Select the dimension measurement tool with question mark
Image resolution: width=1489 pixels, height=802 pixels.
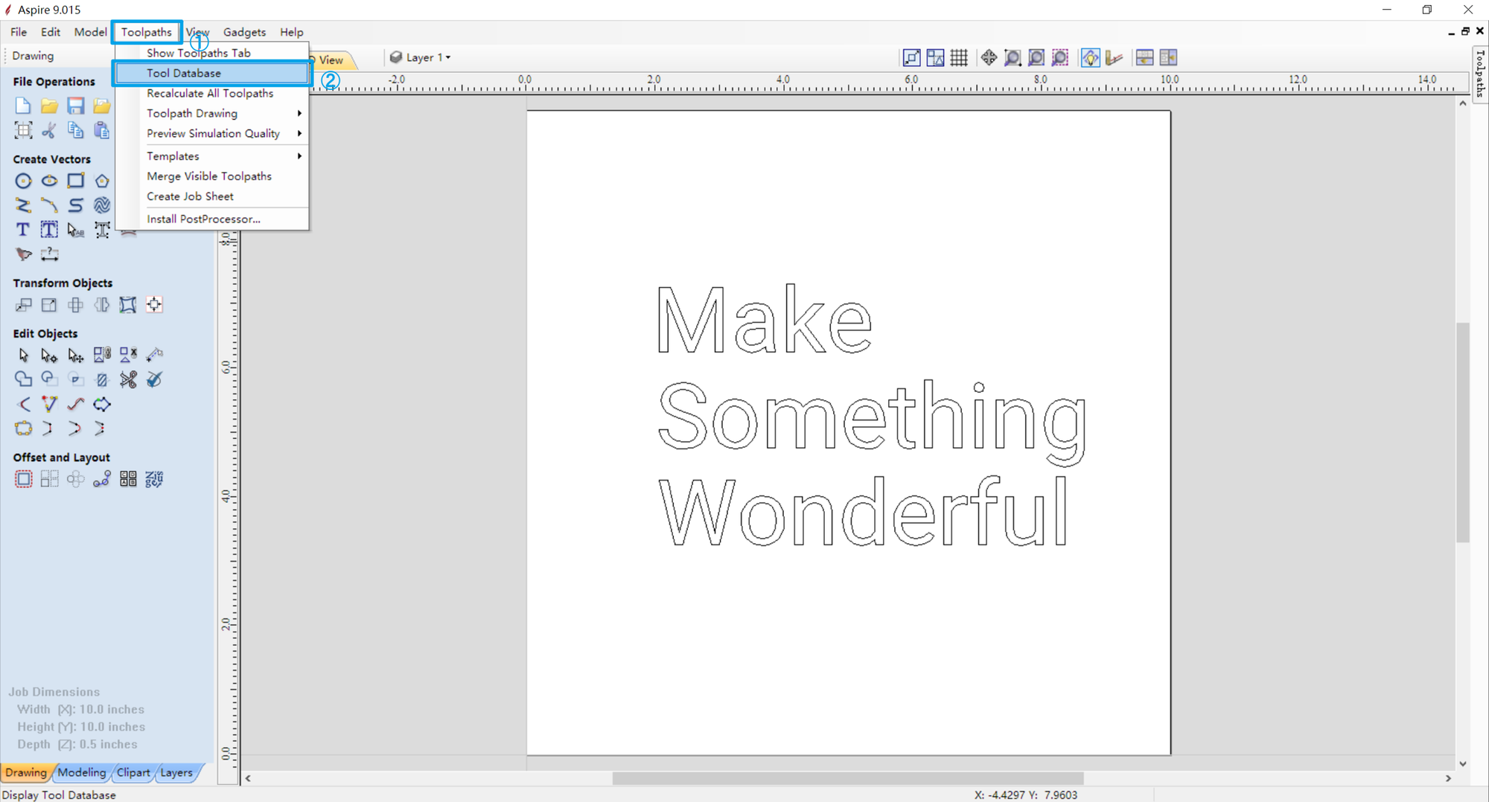point(49,254)
